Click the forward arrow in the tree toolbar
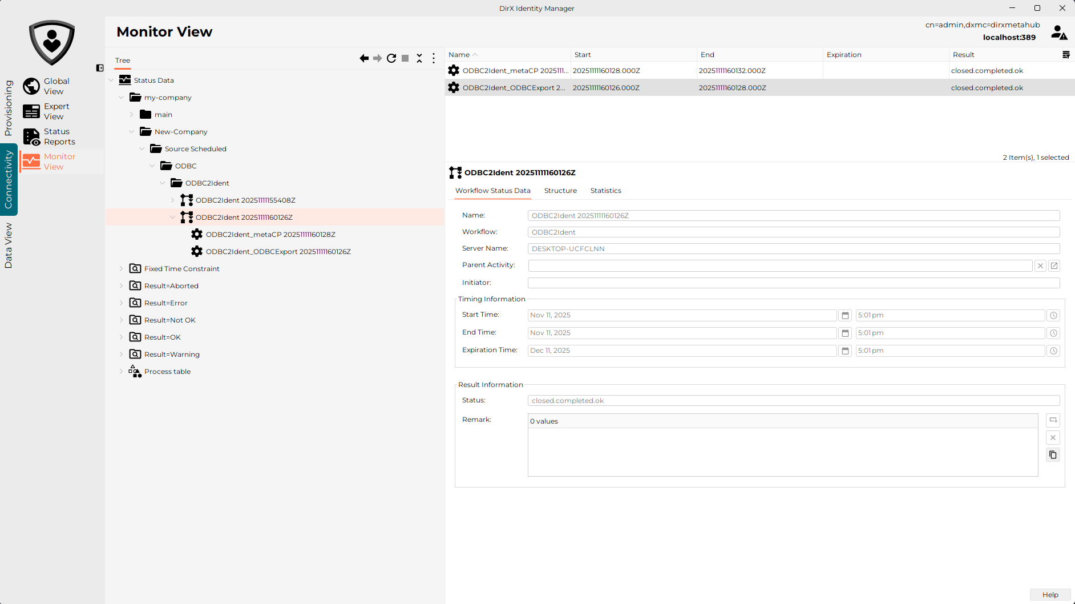 tap(378, 58)
